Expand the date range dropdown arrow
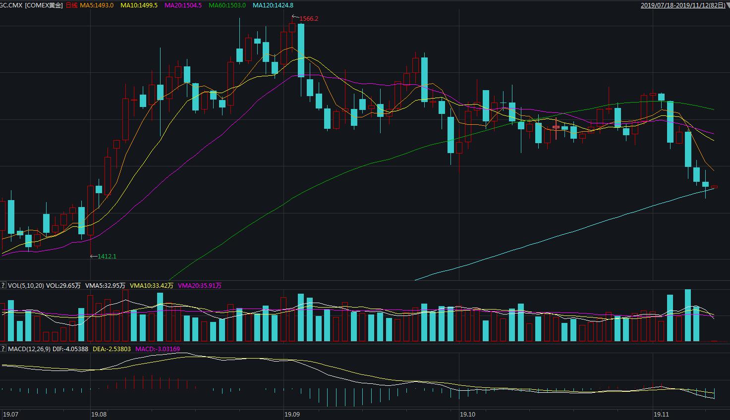The image size is (730, 420). [727, 5]
